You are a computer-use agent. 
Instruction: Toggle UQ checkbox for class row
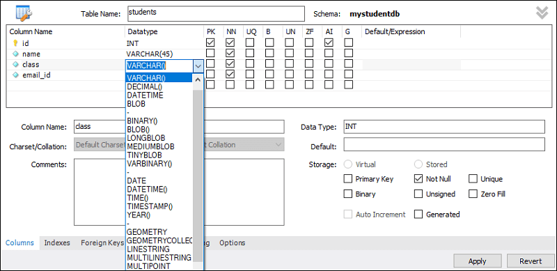(250, 64)
